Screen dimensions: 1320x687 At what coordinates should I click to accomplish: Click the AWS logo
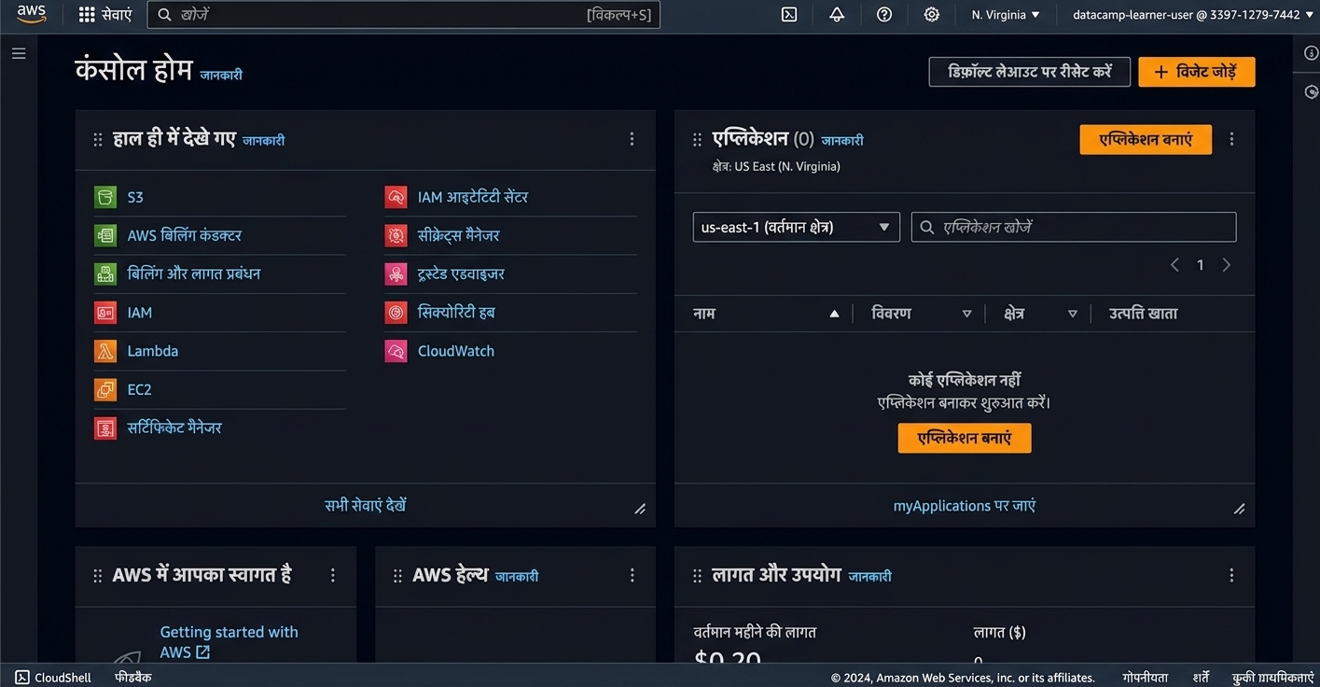[31, 14]
